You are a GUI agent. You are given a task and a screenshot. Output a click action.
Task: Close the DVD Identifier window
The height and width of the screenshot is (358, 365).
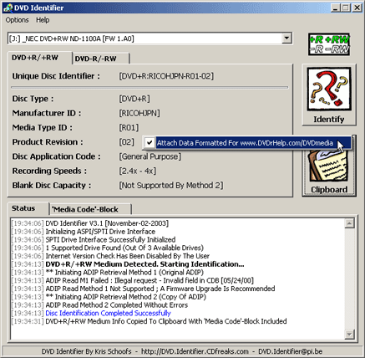357,8
